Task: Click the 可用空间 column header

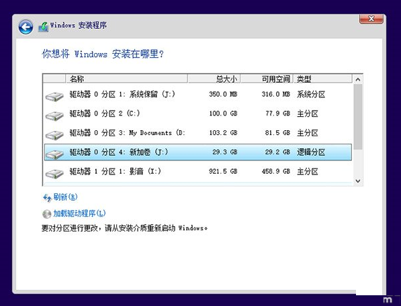Action: (267, 79)
